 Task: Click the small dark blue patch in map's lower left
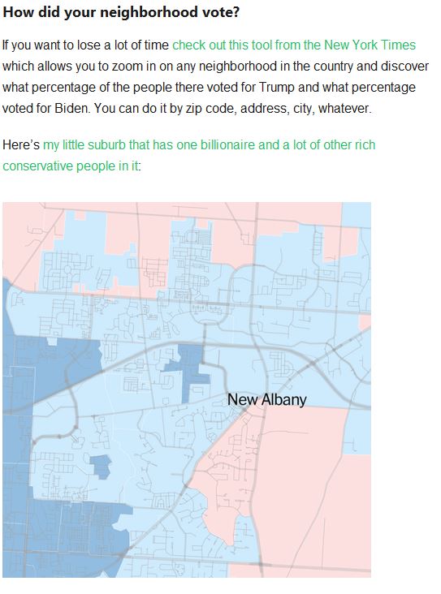[101, 466]
